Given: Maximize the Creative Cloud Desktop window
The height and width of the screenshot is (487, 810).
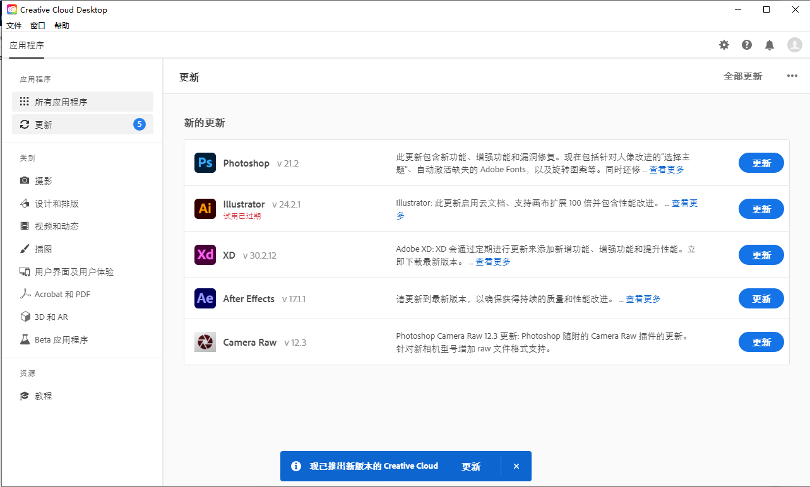Looking at the screenshot, I should coord(766,9).
